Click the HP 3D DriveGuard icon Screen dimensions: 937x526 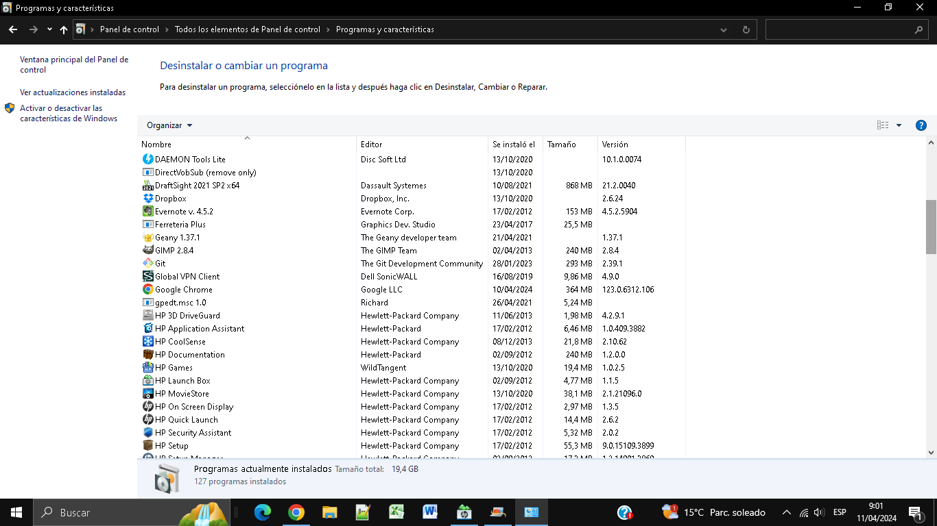click(147, 315)
